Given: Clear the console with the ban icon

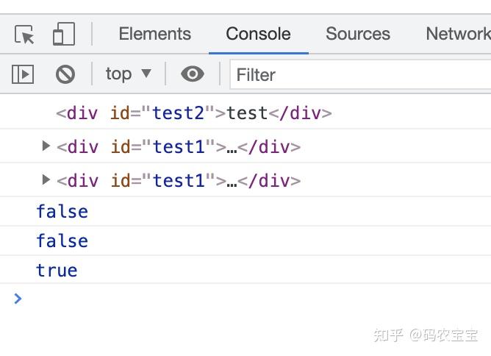Looking at the screenshot, I should pyautogui.click(x=65, y=74).
